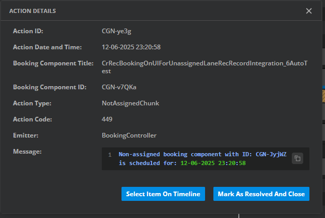Click the Action Type field label
Viewport: 325px width, 218px height.
pos(32,103)
